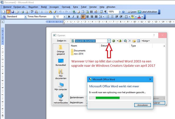The width and height of the screenshot is (175, 119).
Task: Go to Mijn netwerklocaties
Action: pyautogui.click(x=61, y=99)
